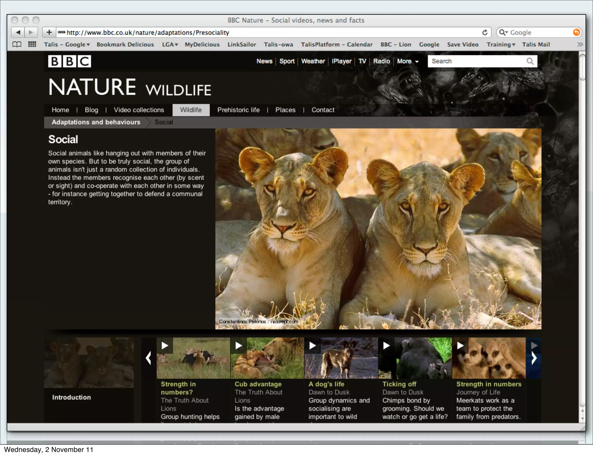Viewport: 593px width, 456px height.
Task: Click the BBC search magnifier icon
Action: coord(530,61)
